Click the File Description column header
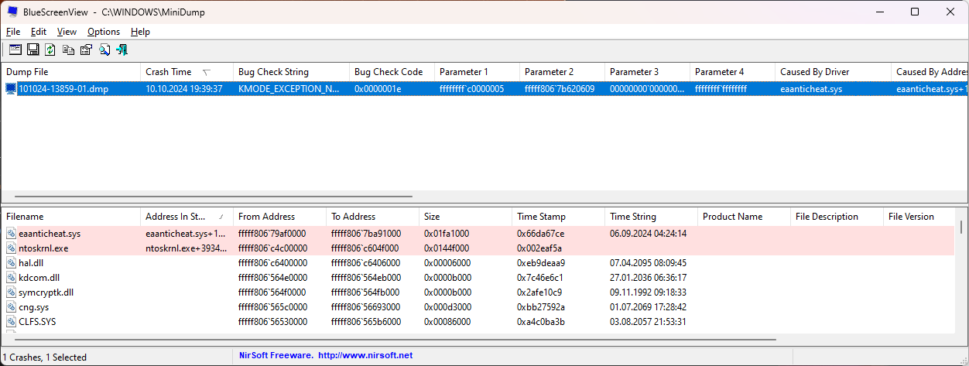The height and width of the screenshot is (366, 969). (837, 217)
